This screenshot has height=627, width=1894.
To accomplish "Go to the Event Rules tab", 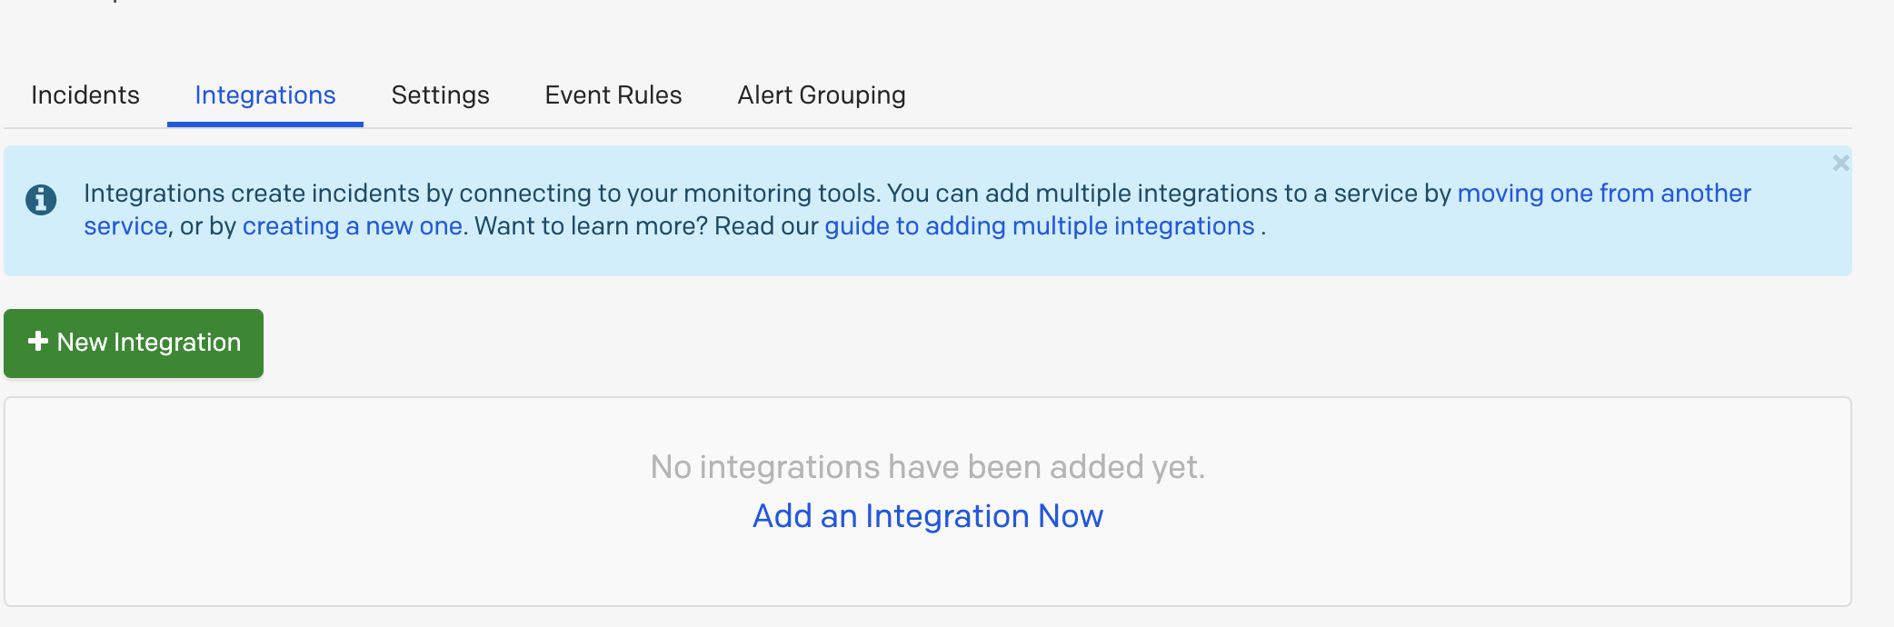I will click(x=613, y=95).
